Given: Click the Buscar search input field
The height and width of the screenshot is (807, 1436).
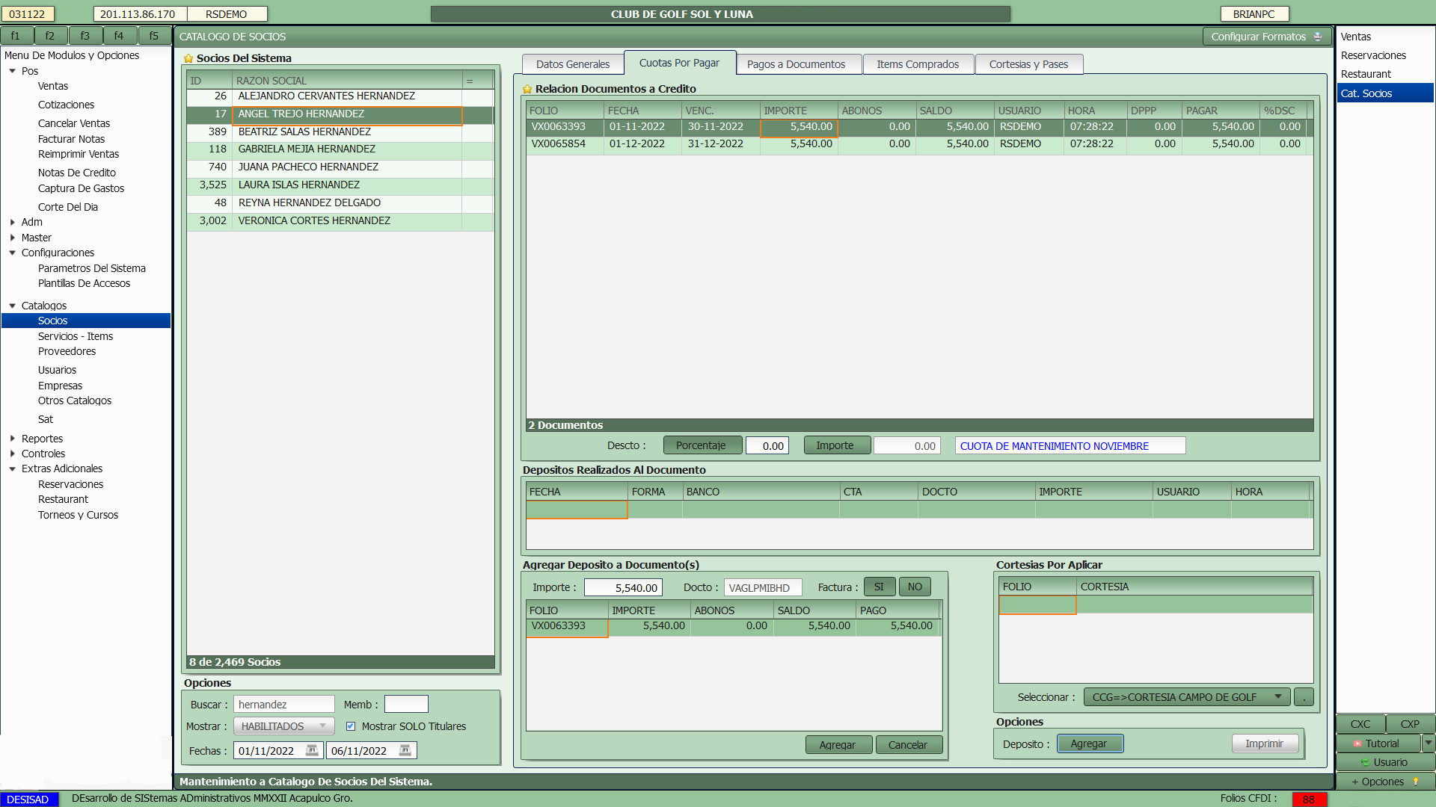Looking at the screenshot, I should 283,705.
